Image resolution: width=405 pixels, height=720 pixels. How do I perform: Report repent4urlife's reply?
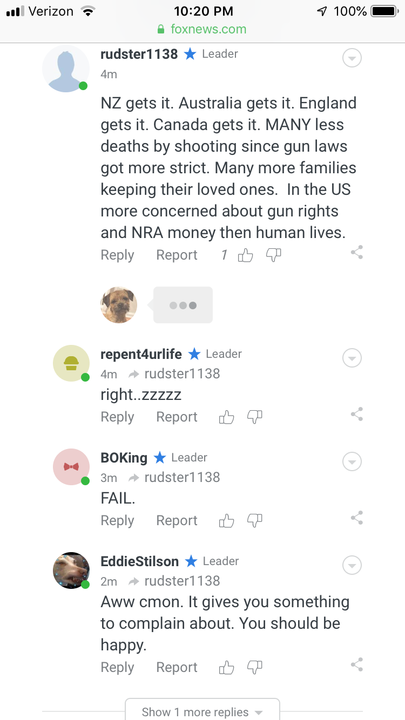click(x=177, y=417)
